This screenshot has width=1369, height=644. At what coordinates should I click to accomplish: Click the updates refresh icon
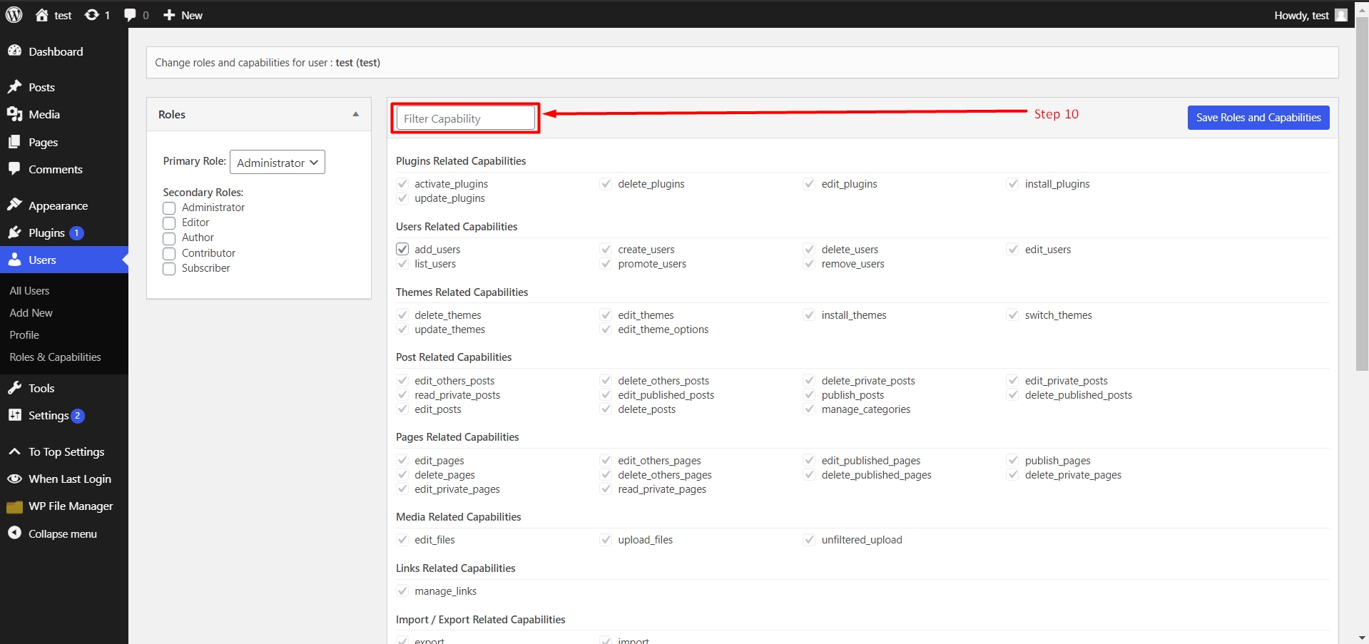[92, 15]
